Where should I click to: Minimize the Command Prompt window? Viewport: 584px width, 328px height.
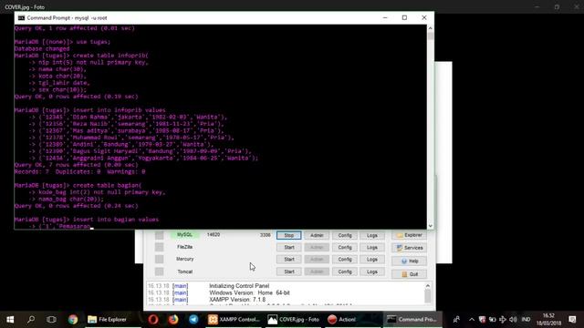(385, 17)
